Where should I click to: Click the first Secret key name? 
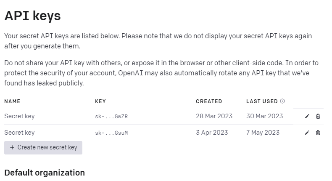pos(19,116)
